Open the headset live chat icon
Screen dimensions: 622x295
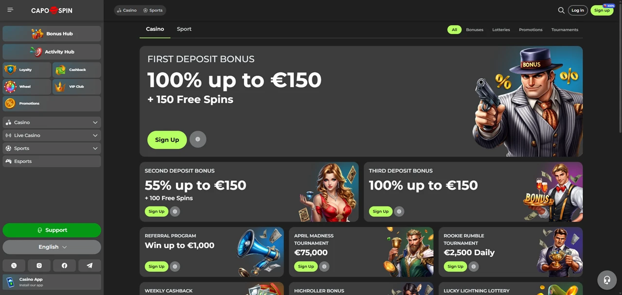point(607,280)
